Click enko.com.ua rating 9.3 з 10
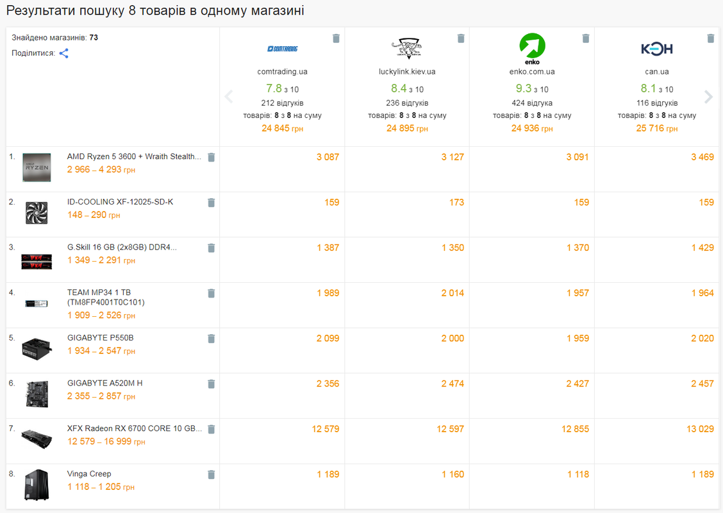The width and height of the screenshot is (723, 513). pyautogui.click(x=532, y=88)
